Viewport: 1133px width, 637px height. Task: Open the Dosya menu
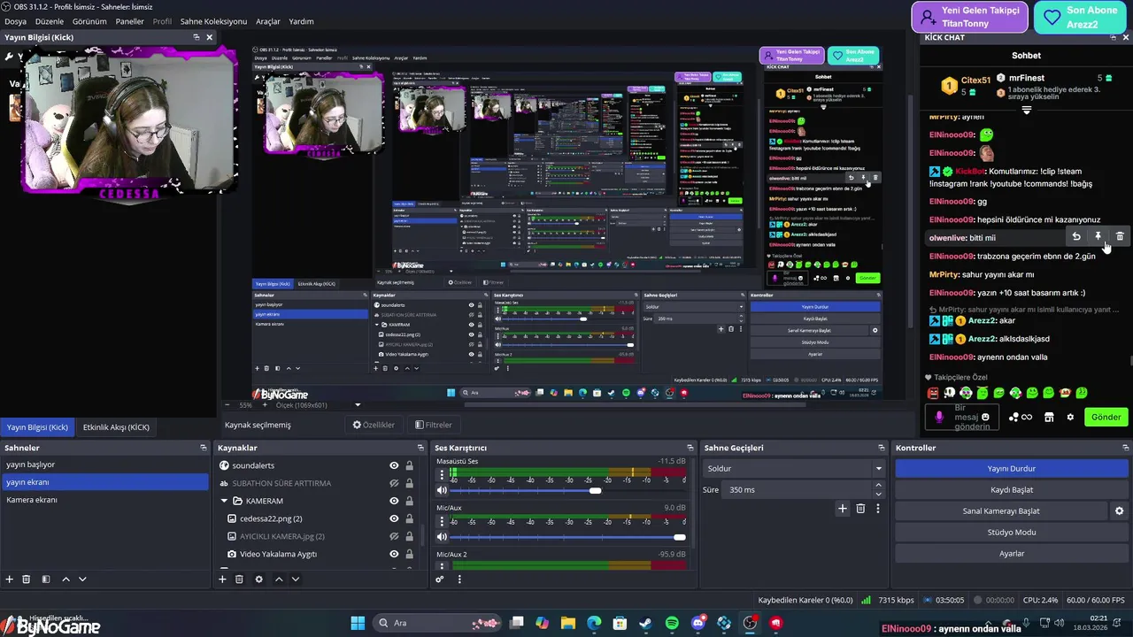(x=15, y=21)
